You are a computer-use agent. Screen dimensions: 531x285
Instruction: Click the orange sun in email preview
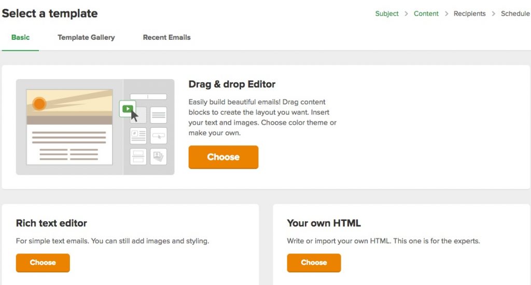point(39,104)
